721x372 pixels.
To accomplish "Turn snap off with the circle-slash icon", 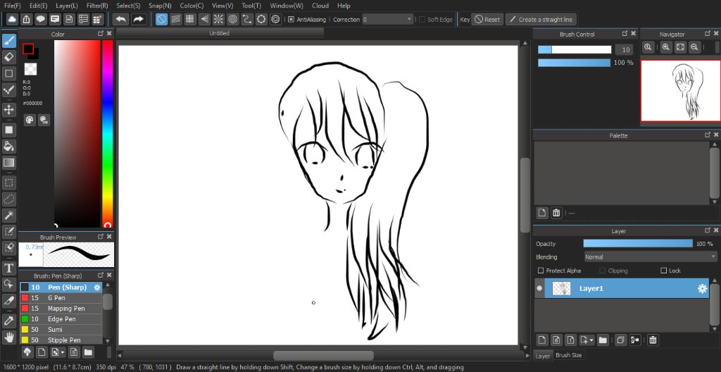I will [x=161, y=19].
